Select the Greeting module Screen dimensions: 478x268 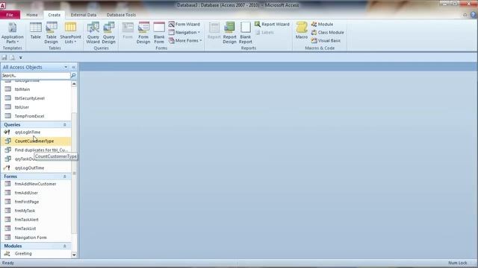36,253
